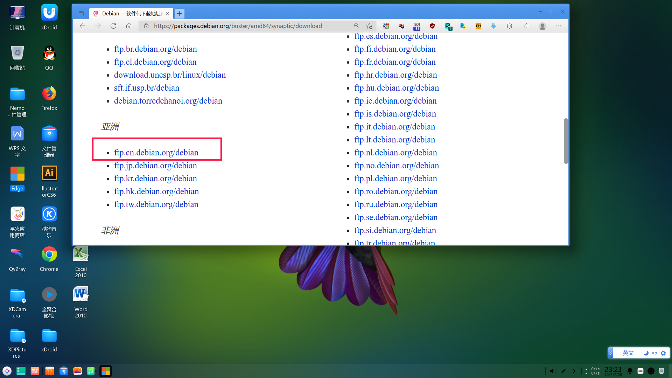Click the Favorites list star icon
Image resolution: width=672 pixels, height=378 pixels.
coord(526,26)
